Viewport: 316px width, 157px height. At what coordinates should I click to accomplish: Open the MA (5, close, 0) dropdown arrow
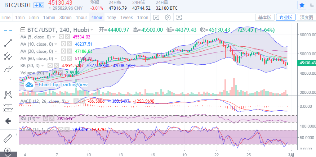54,37
